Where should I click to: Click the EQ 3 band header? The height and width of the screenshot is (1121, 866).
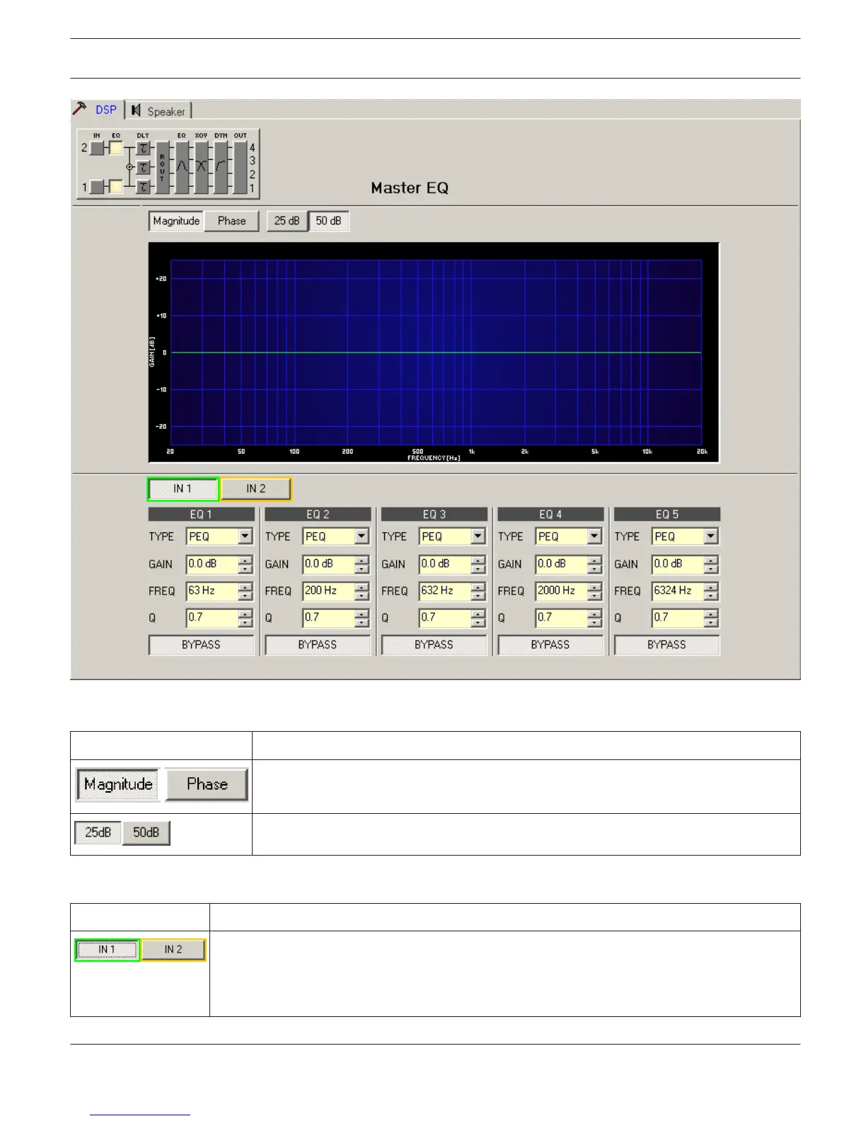(434, 514)
